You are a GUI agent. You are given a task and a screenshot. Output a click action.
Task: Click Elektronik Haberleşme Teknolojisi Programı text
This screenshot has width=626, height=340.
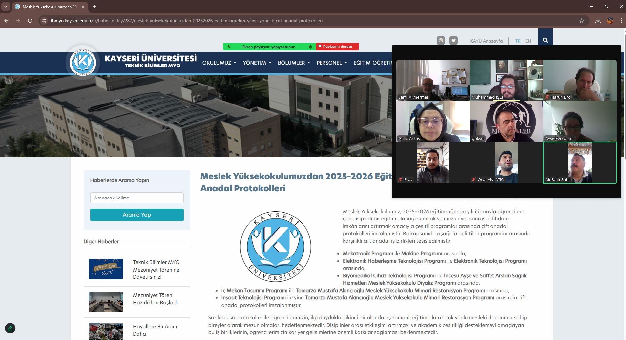click(394, 261)
